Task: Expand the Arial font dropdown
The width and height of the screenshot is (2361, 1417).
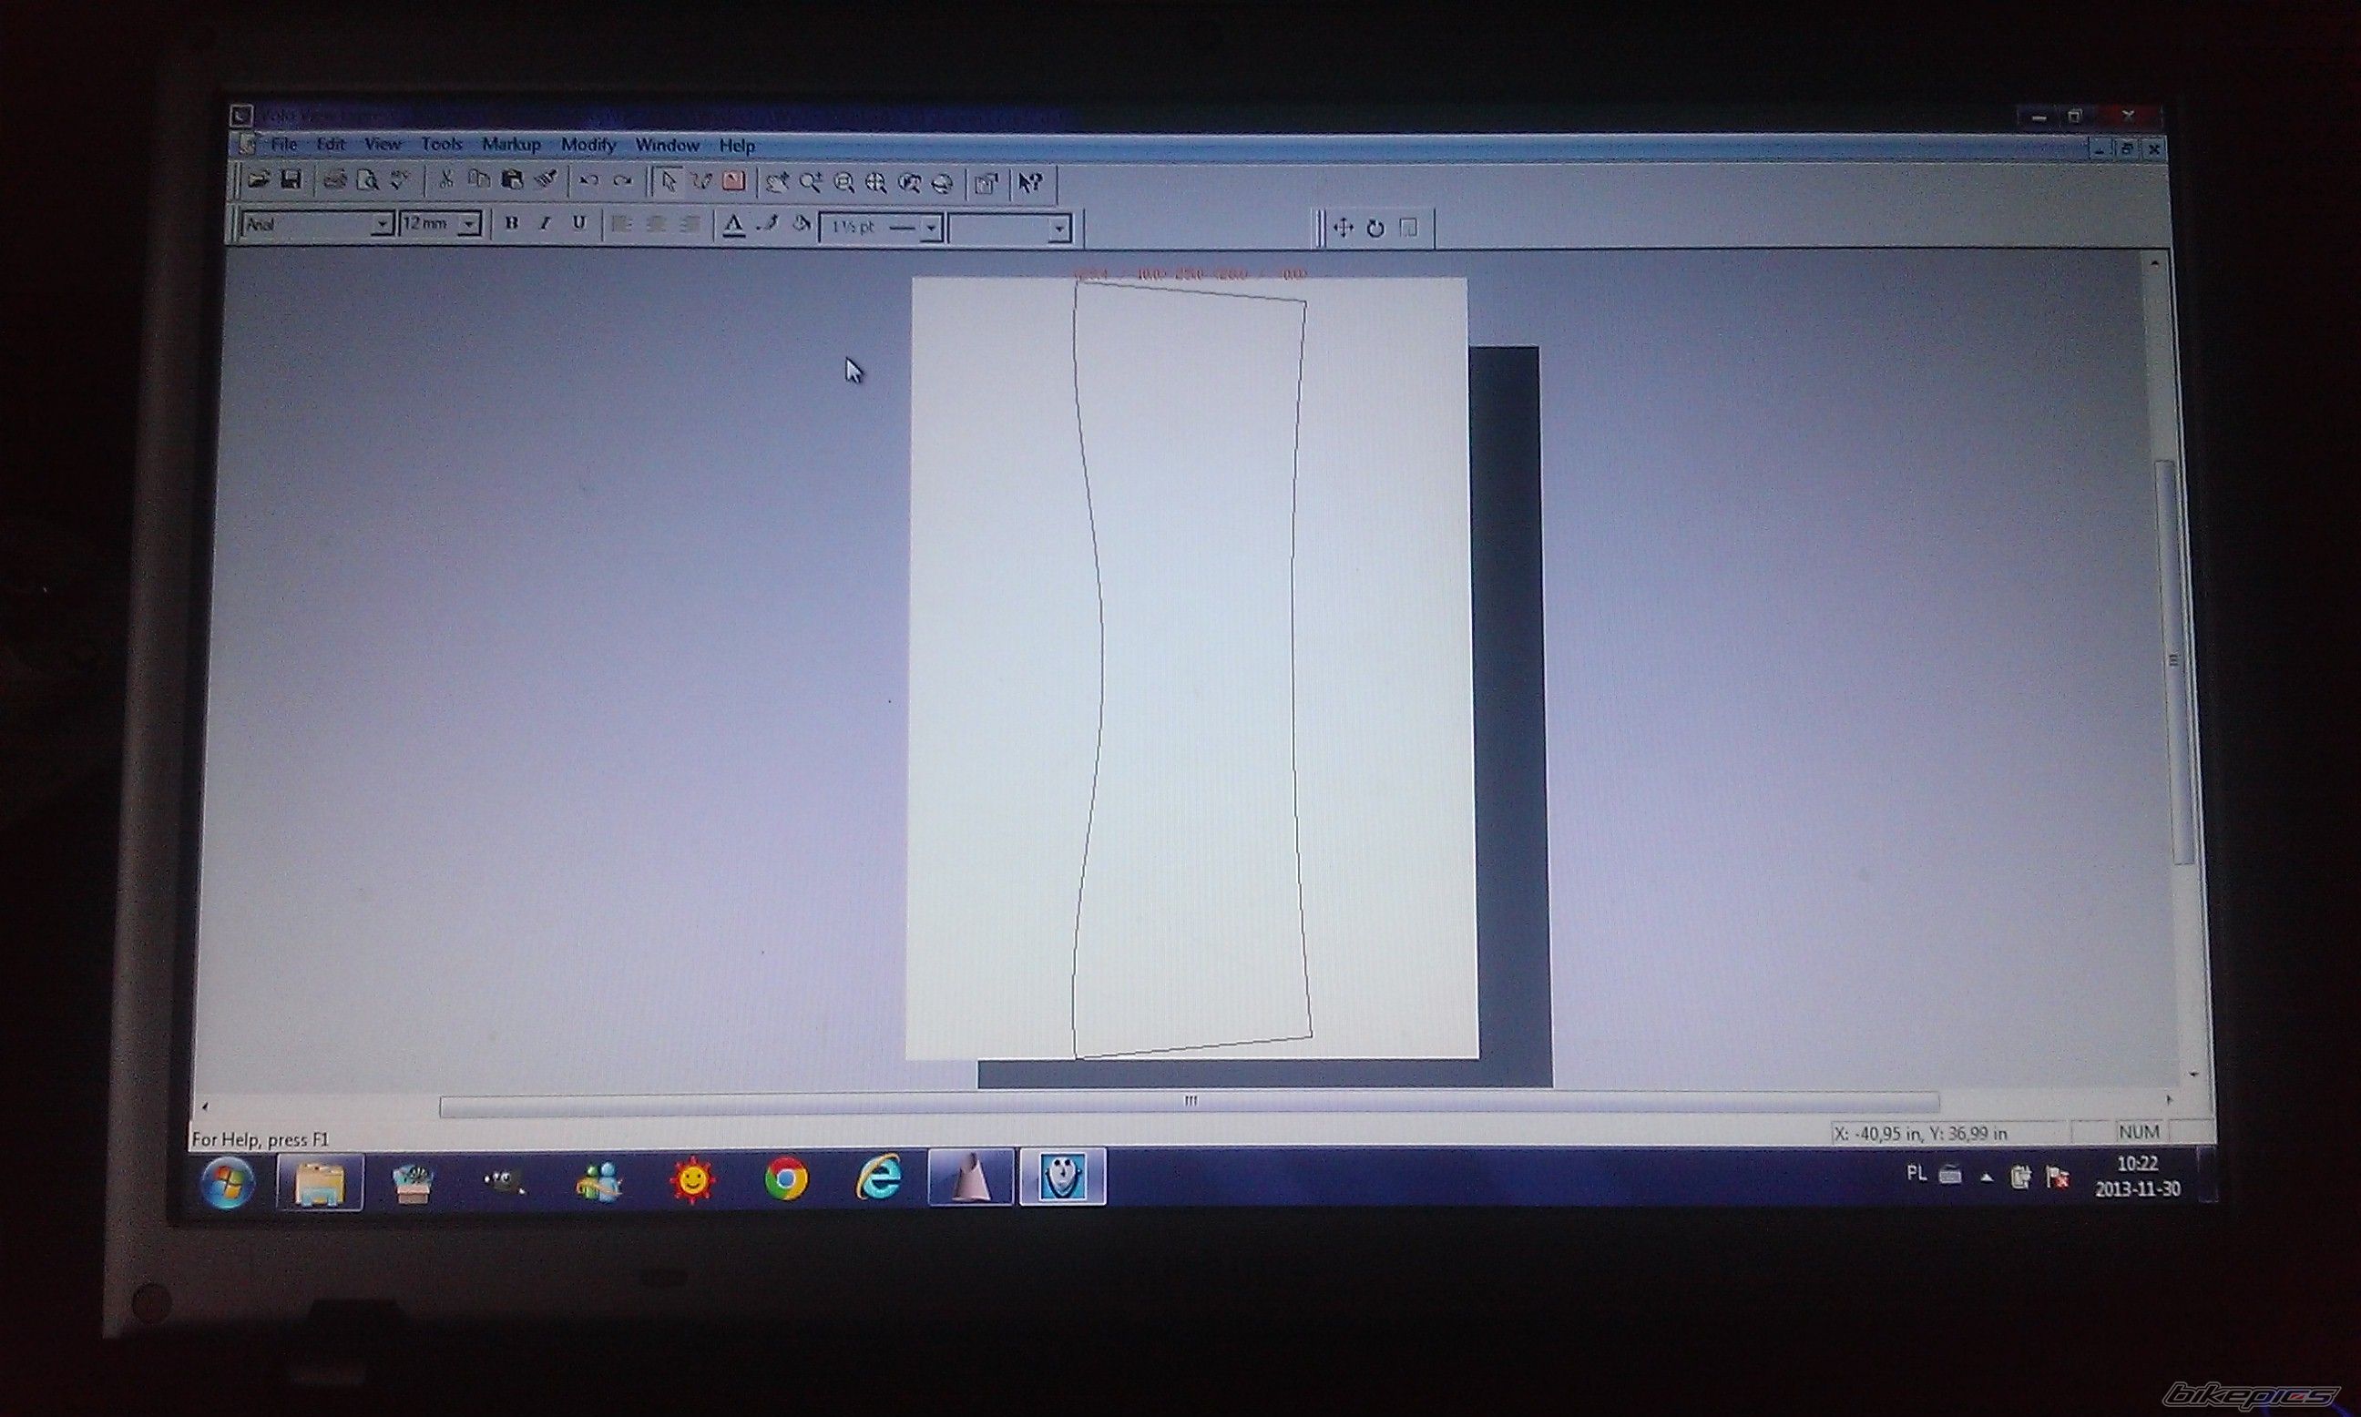Action: coord(382,224)
